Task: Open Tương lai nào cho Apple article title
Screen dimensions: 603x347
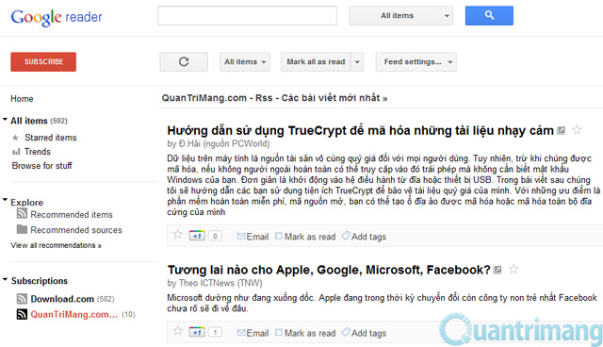Action: (329, 270)
